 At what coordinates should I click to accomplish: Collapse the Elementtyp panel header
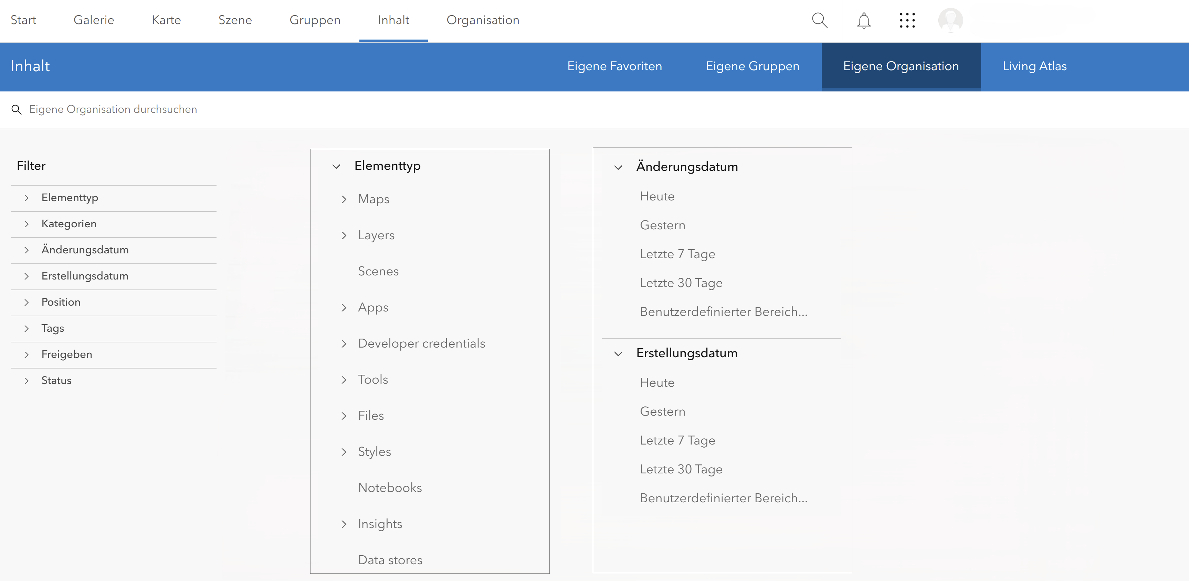376,166
